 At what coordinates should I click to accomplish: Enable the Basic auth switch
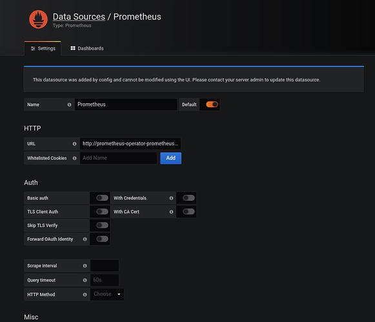click(x=102, y=198)
